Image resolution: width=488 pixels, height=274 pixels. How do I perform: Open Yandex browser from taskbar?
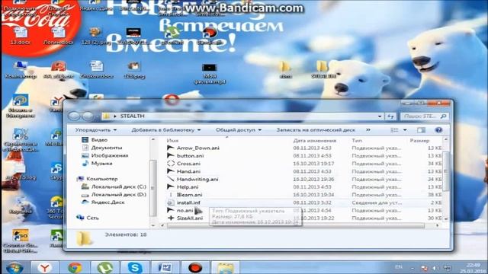tap(45, 267)
